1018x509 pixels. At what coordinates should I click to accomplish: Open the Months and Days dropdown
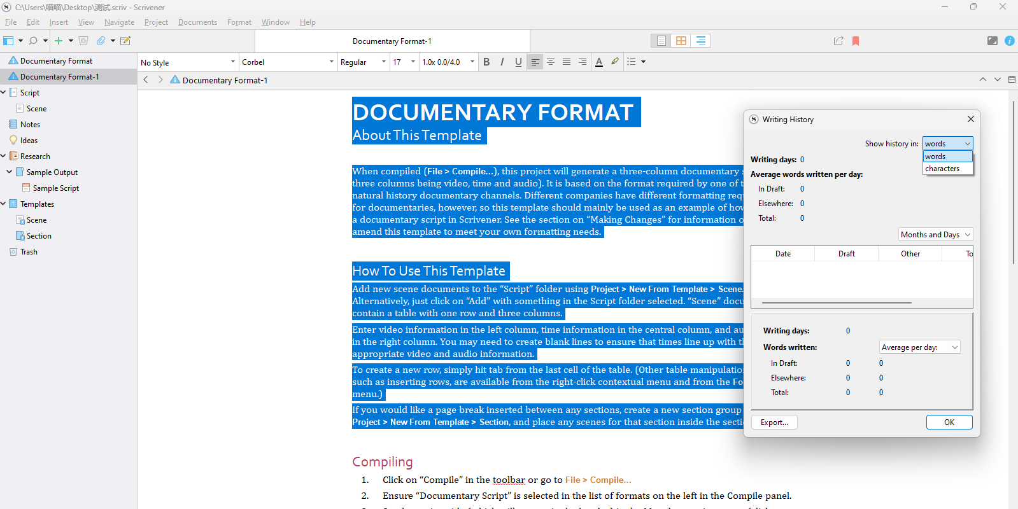[x=935, y=235]
